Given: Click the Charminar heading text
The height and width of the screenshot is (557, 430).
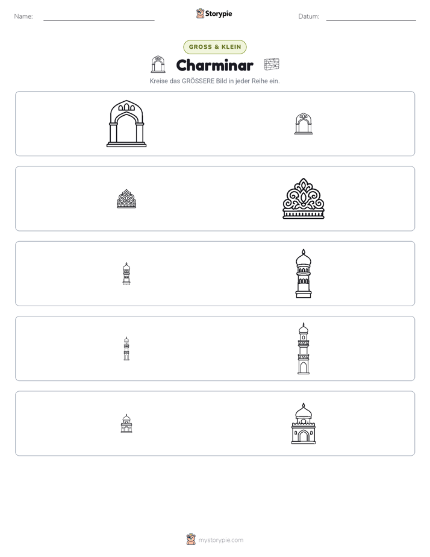Looking at the screenshot, I should pyautogui.click(x=214, y=65).
